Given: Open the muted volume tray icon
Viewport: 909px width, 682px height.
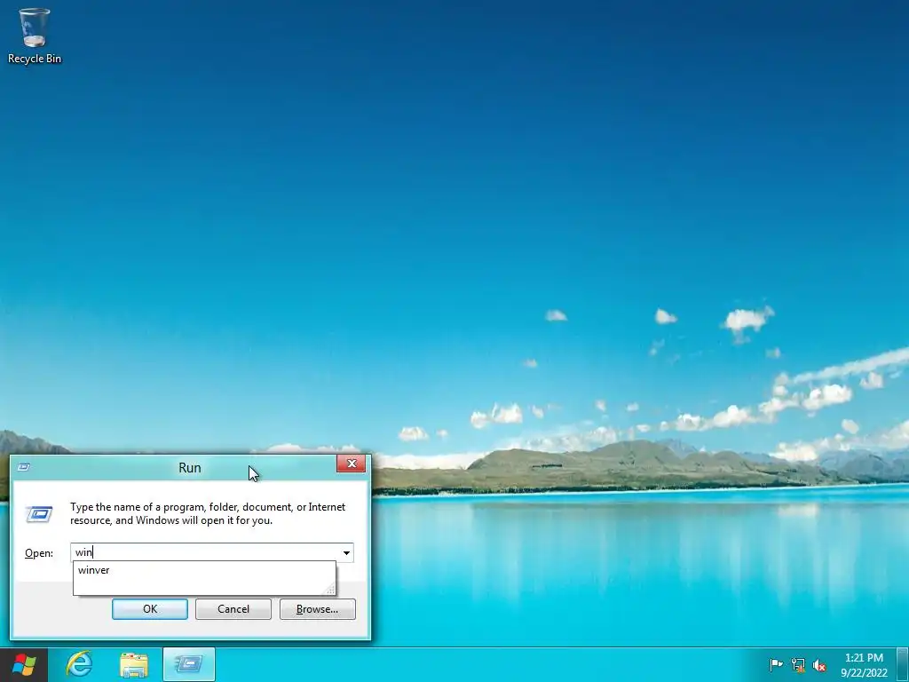Looking at the screenshot, I should point(819,664).
